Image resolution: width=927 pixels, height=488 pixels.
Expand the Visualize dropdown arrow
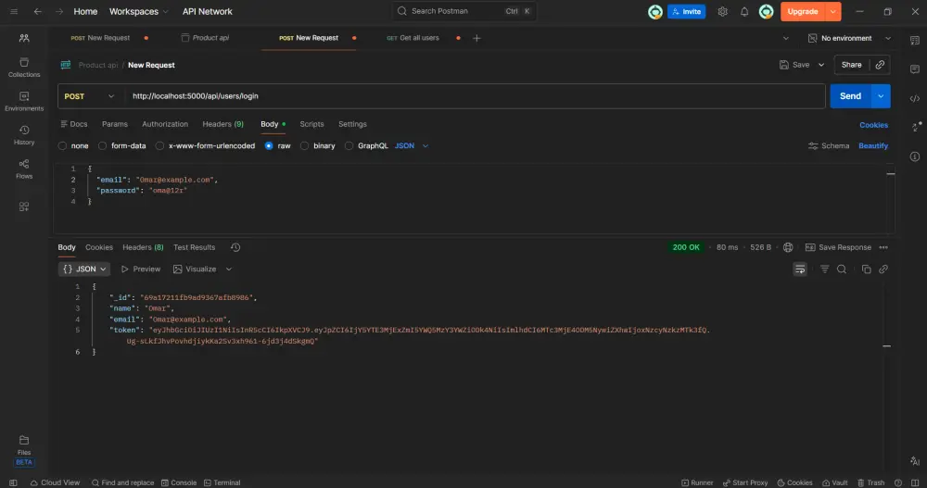229,269
